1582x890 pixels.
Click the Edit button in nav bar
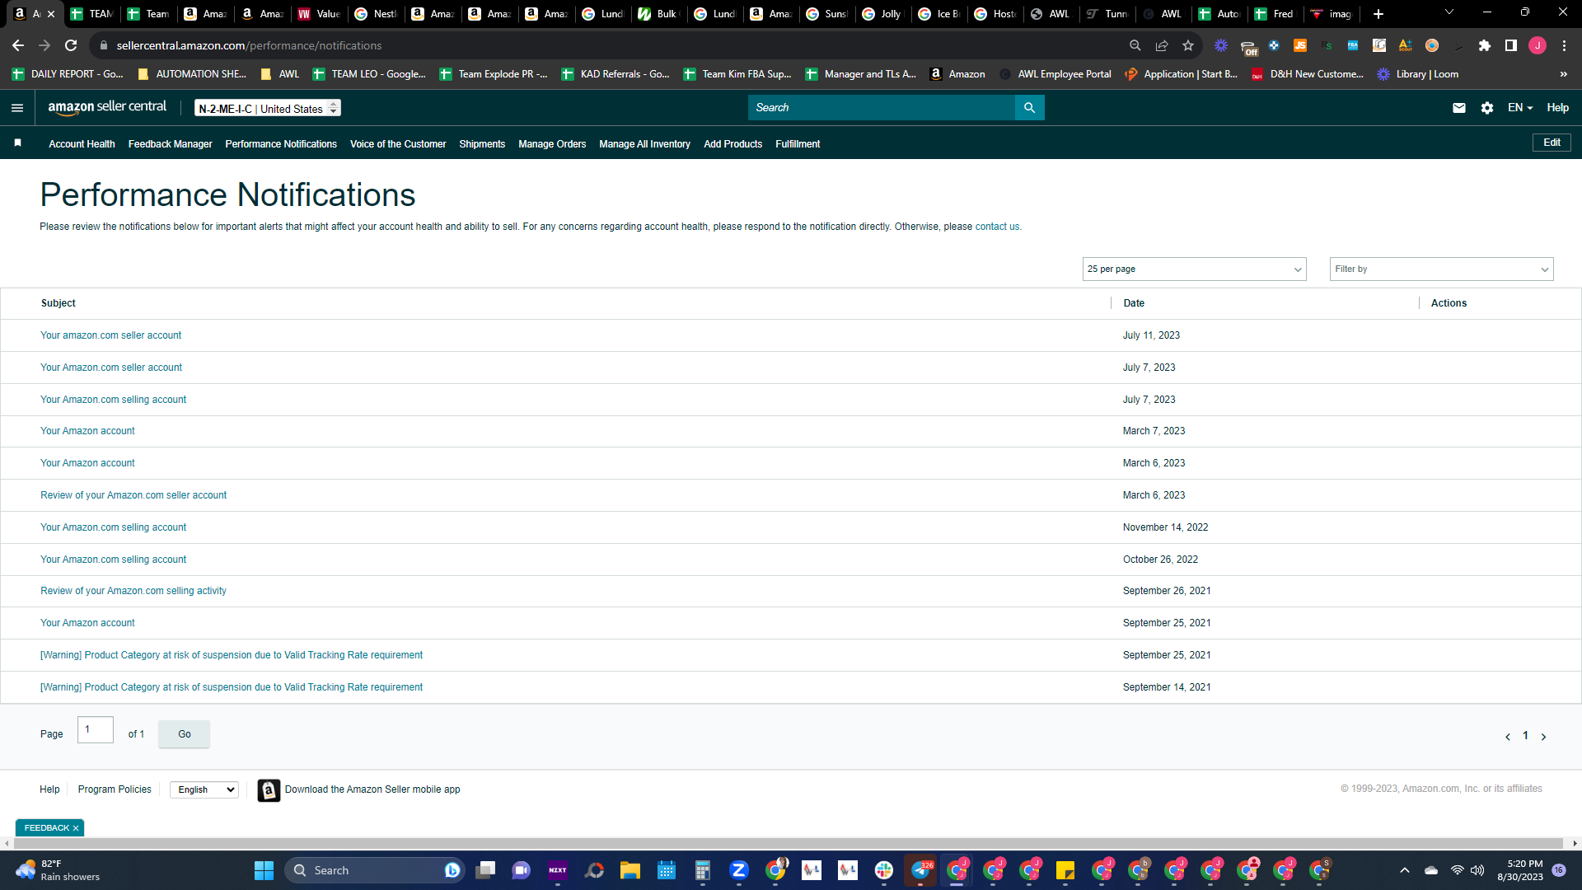pos(1552,143)
